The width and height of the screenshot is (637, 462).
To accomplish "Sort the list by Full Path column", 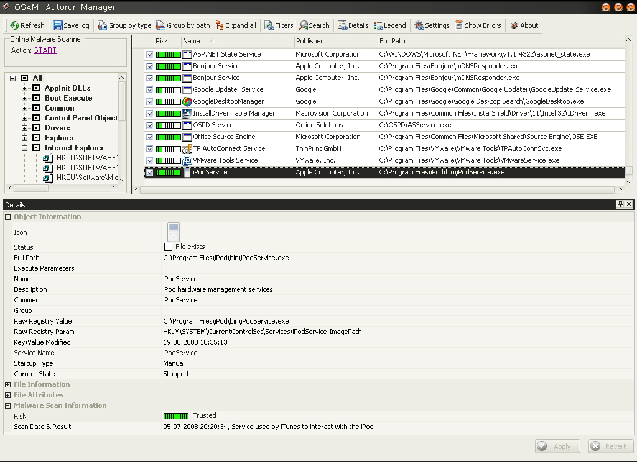I will pos(501,41).
